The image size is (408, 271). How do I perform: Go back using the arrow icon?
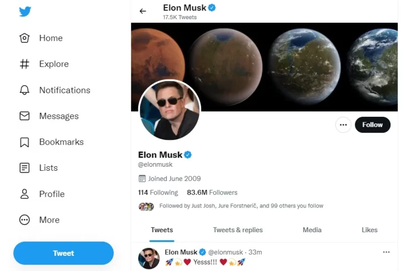pyautogui.click(x=143, y=11)
